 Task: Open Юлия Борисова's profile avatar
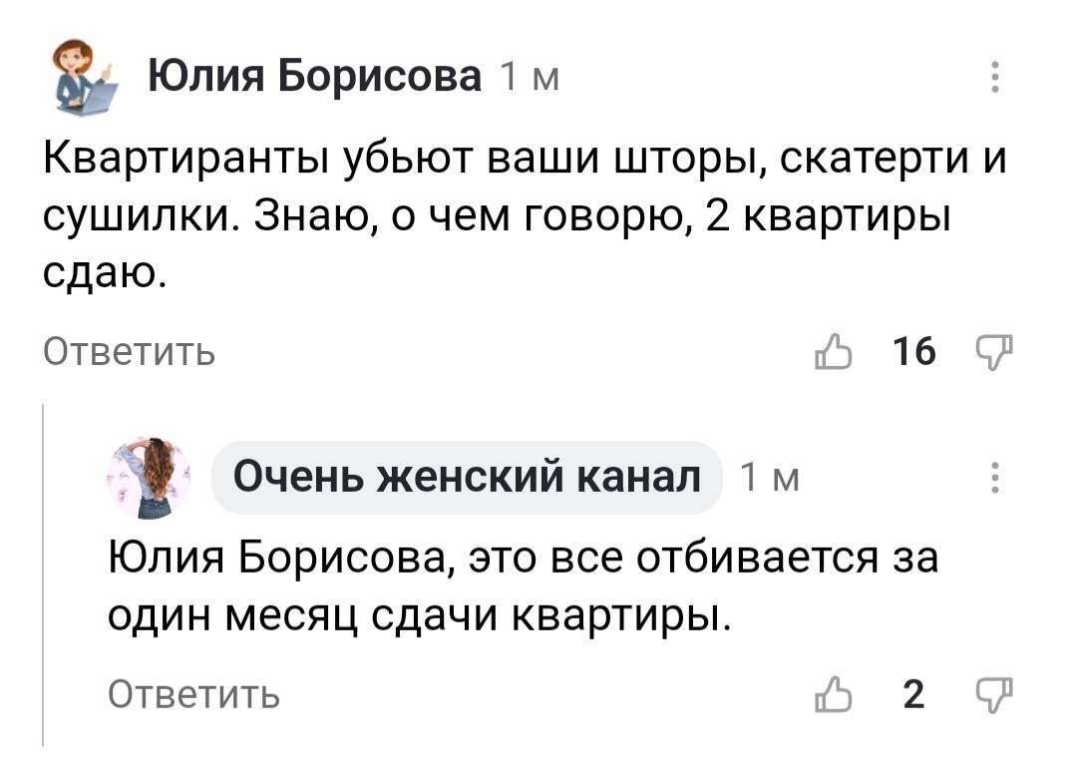pyautogui.click(x=84, y=77)
